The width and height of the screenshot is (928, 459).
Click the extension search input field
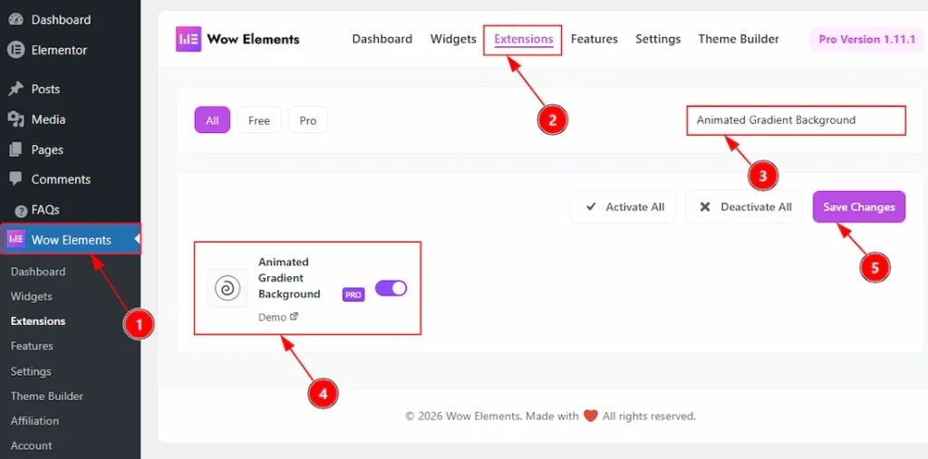pyautogui.click(x=796, y=120)
